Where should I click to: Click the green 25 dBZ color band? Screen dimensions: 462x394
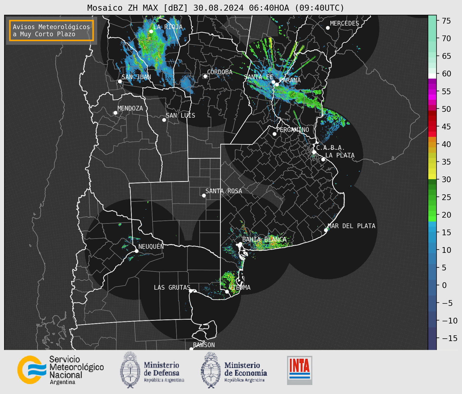(x=432, y=197)
